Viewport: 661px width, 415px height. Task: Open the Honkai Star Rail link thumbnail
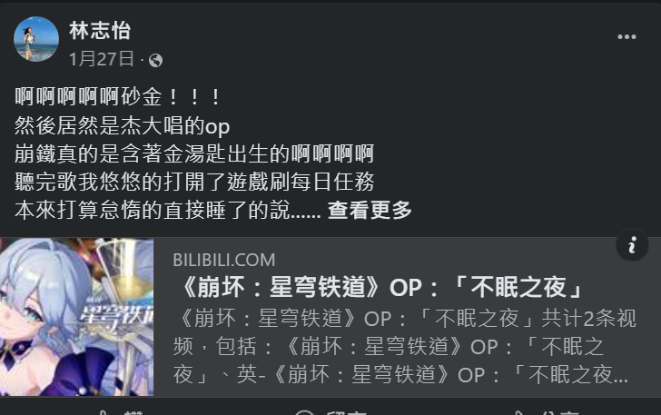[76, 317]
